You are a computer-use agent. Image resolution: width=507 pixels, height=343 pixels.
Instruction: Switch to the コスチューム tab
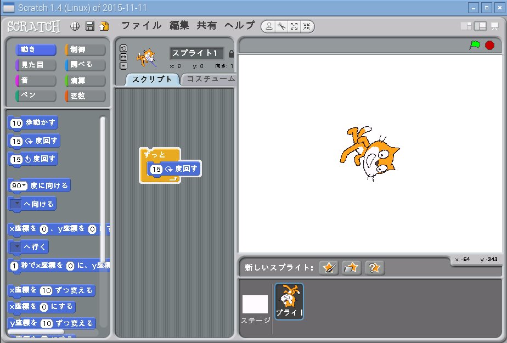[210, 79]
